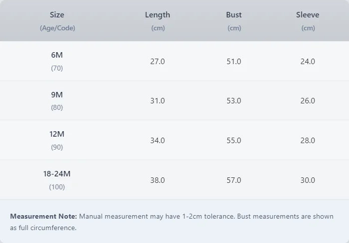The width and height of the screenshot is (349, 243).
Task: Click the 53.0 bust value
Action: [234, 101]
